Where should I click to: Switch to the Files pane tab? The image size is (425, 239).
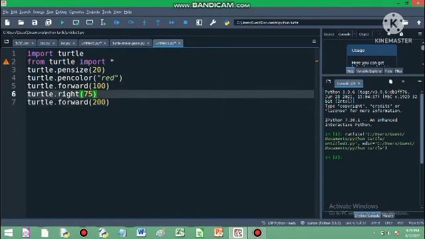(398, 71)
